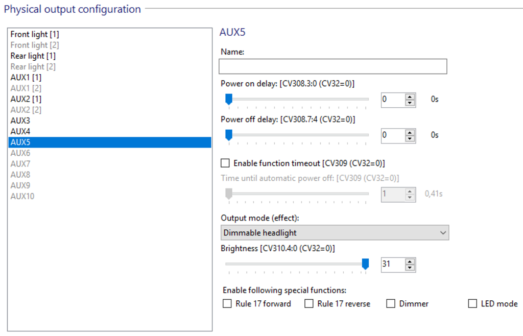523x336 pixels.
Task: Turn on LED mode checkbox
Action: click(472, 304)
